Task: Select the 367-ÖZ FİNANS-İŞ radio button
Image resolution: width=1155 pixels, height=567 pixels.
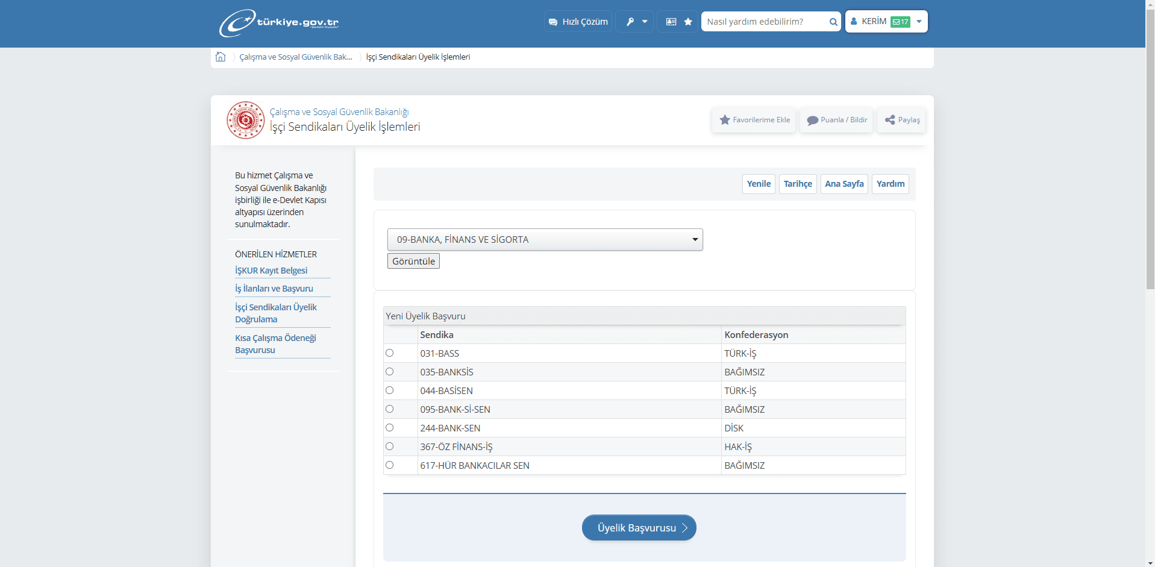Action: coord(390,446)
